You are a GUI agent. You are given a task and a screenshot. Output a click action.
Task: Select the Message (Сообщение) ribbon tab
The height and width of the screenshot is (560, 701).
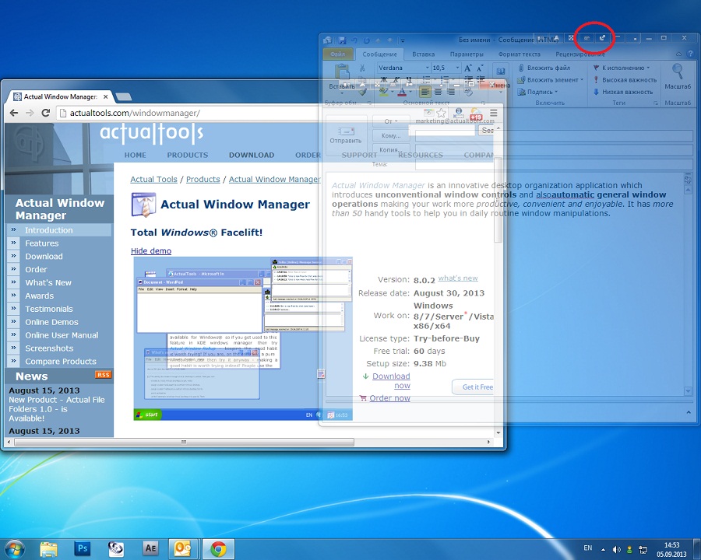379,54
